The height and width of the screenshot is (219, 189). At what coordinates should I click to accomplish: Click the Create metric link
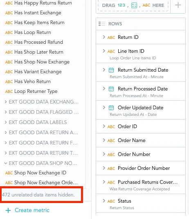(x=32, y=210)
